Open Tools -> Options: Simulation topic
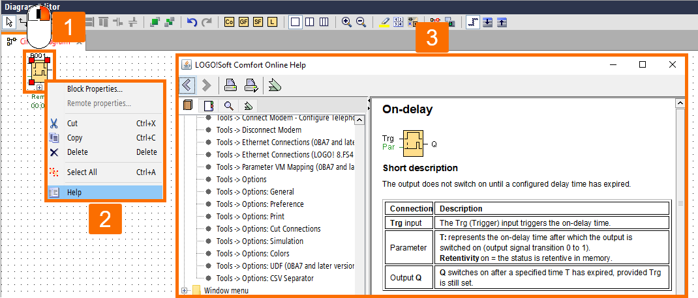Image resolution: width=698 pixels, height=298 pixels. (x=260, y=241)
